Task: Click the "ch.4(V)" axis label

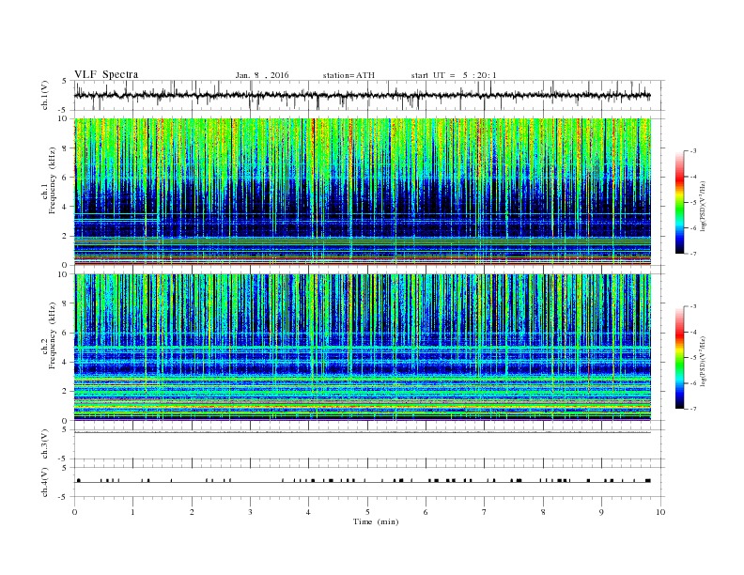Action: 45,482
